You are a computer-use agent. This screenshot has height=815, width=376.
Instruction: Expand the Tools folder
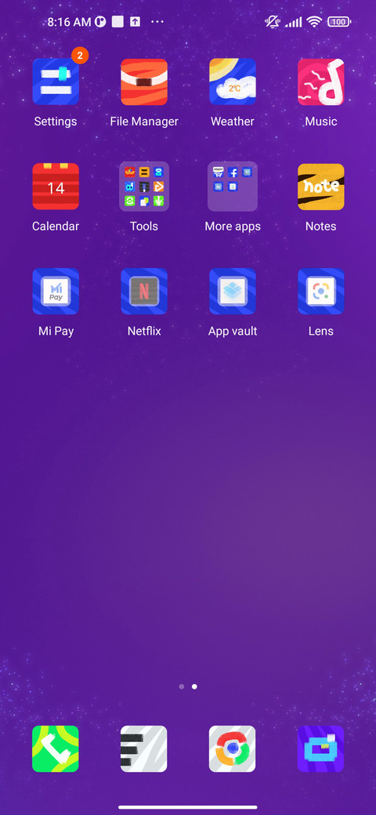[144, 187]
